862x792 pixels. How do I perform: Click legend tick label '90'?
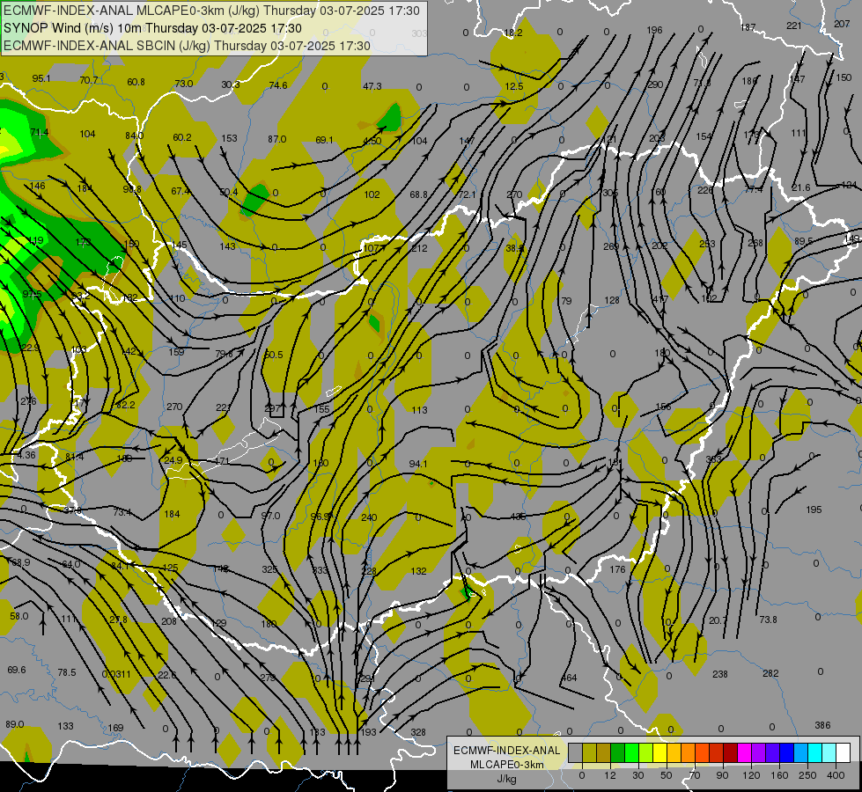click(722, 775)
